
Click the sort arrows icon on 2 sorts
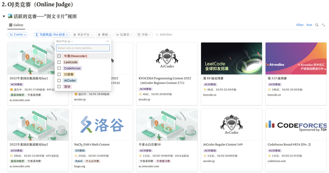pyautogui.click(x=11, y=35)
